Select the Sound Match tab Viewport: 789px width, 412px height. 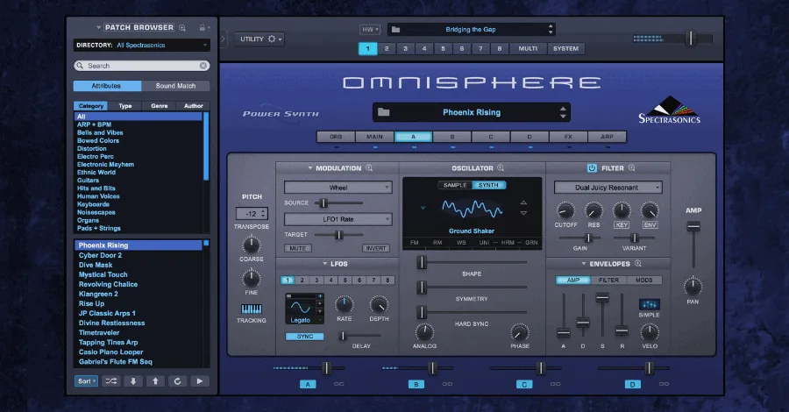175,86
